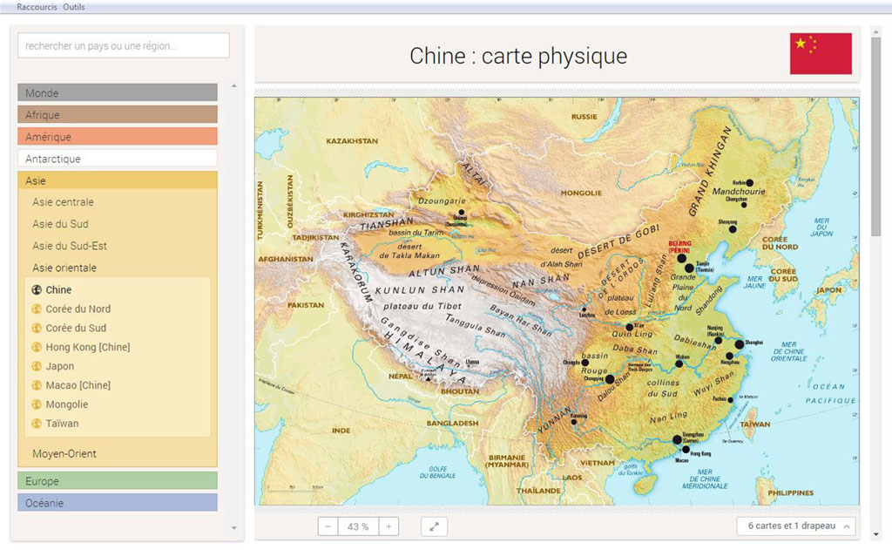Click the Chinese flag image
Image resolution: width=892 pixels, height=550 pixels.
pos(821,54)
